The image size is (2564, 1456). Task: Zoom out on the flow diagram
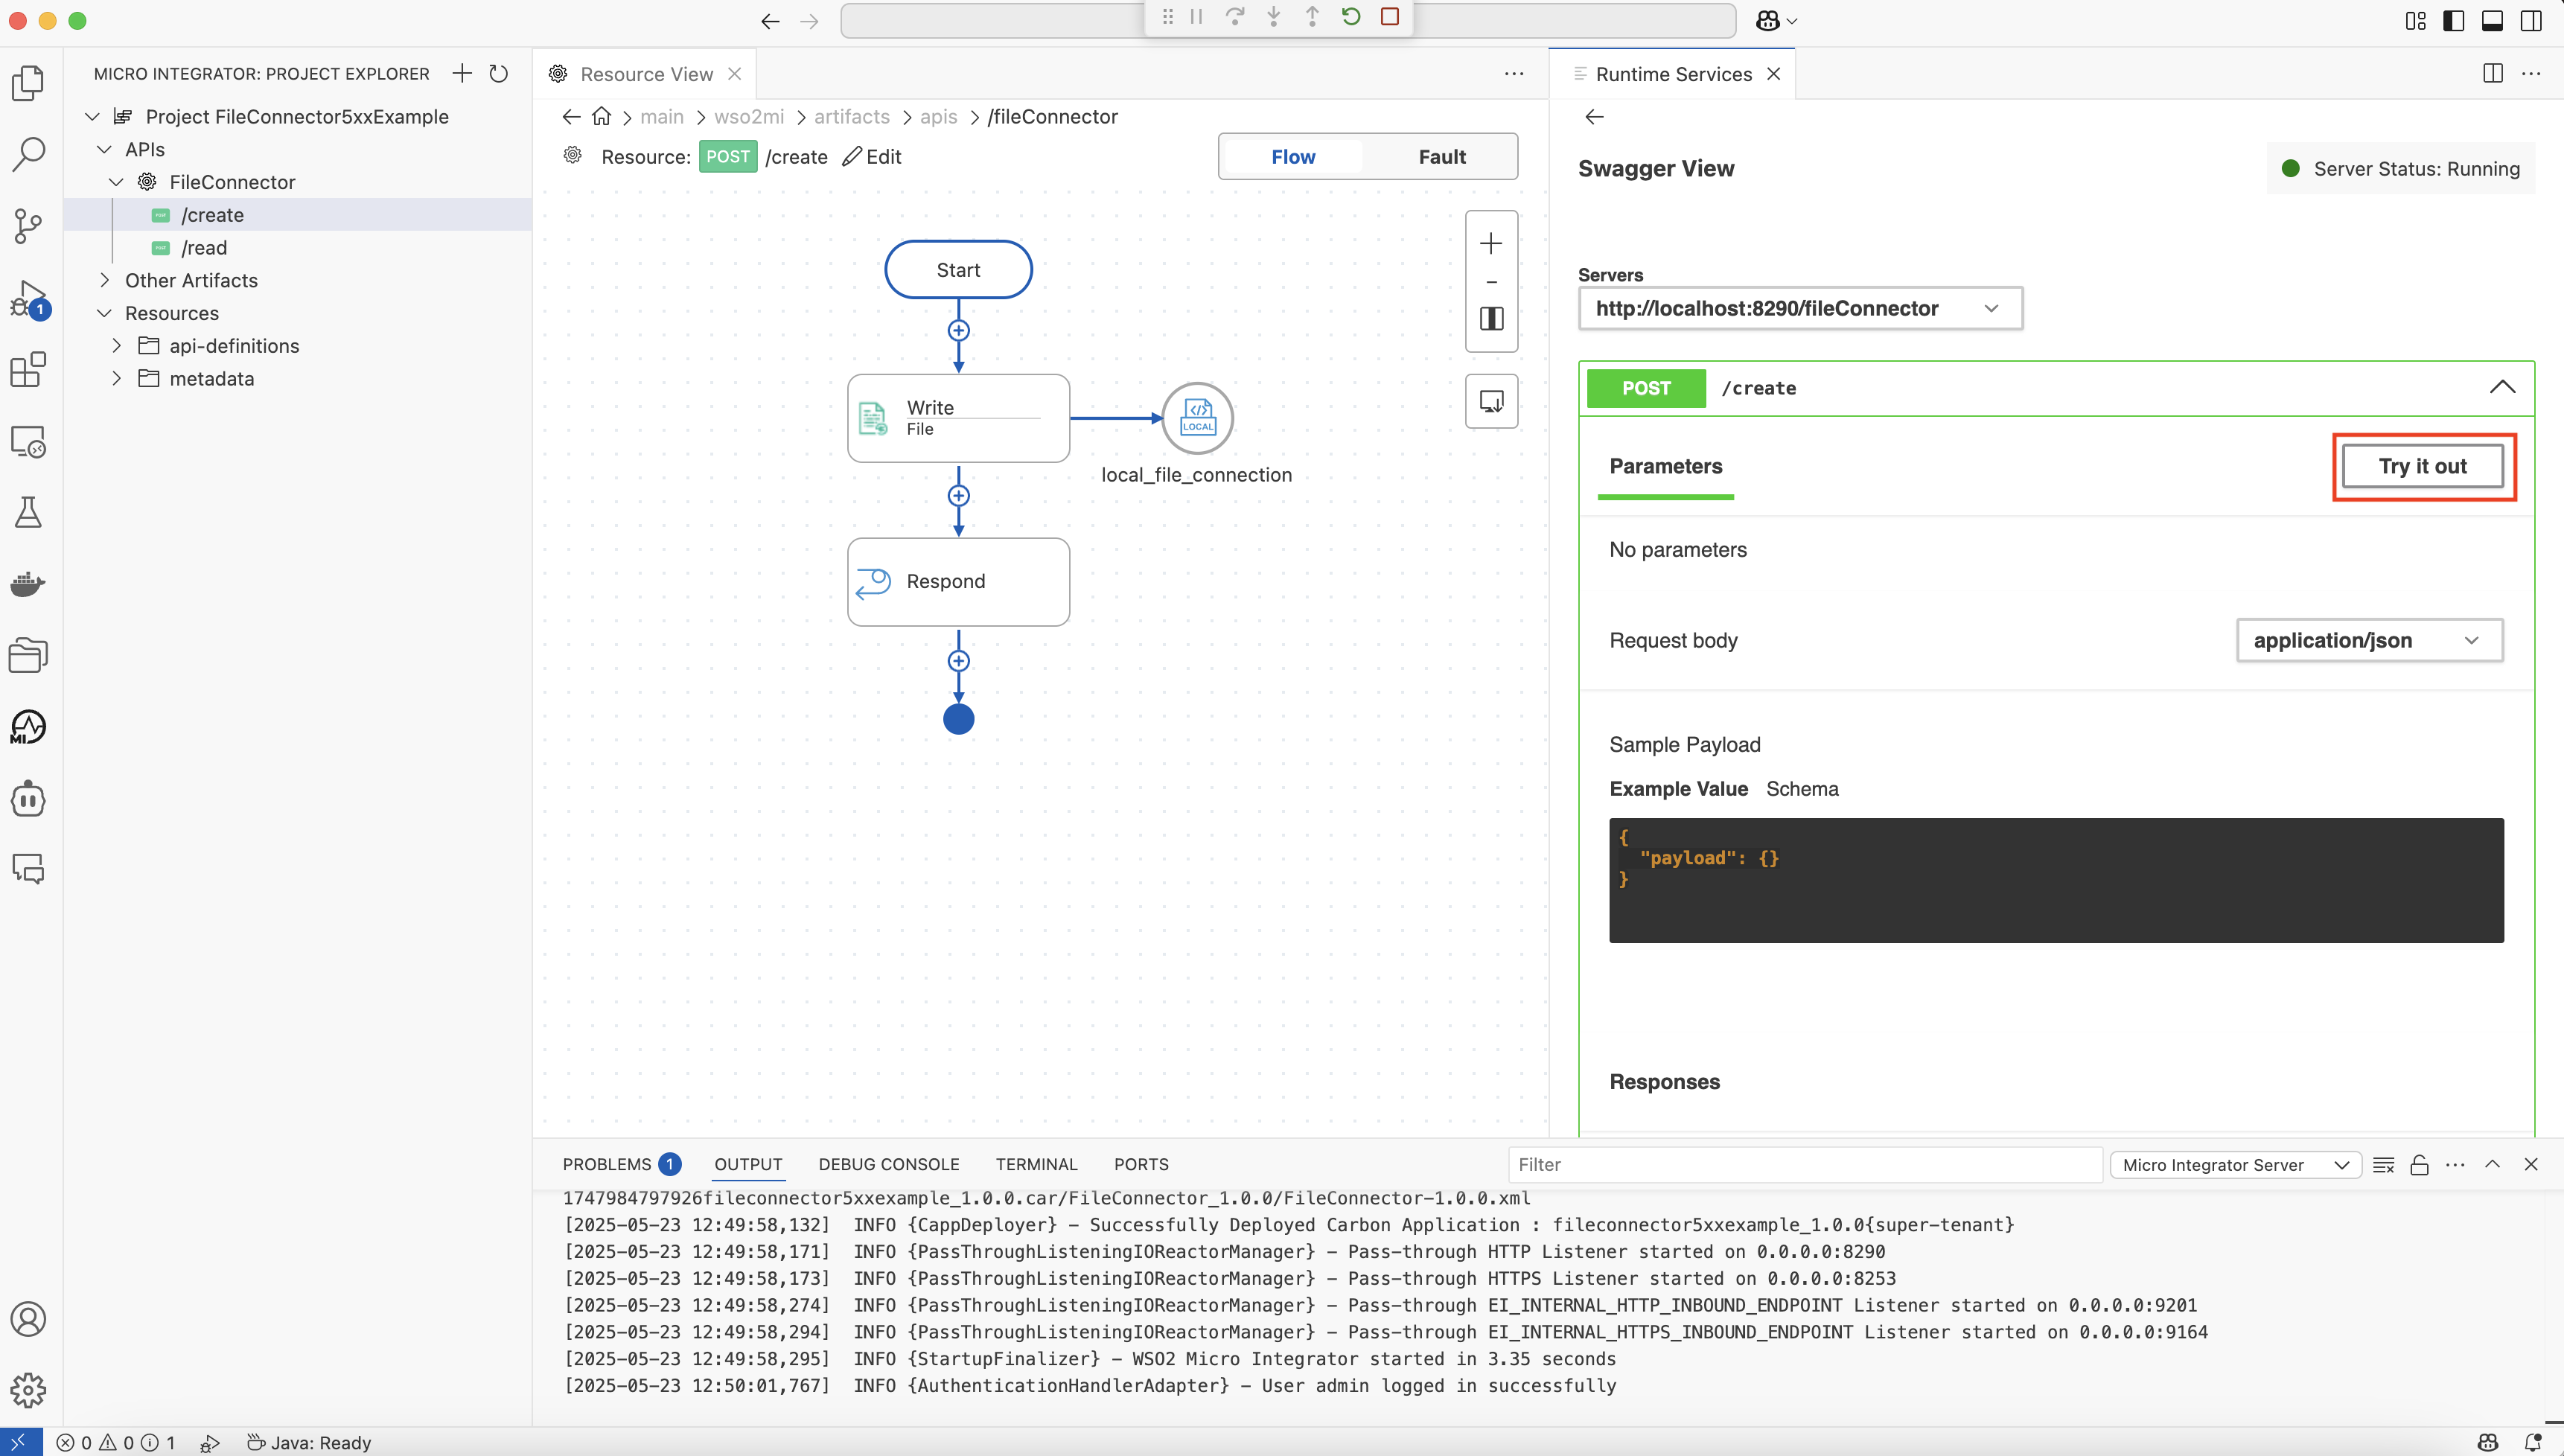(x=1491, y=282)
